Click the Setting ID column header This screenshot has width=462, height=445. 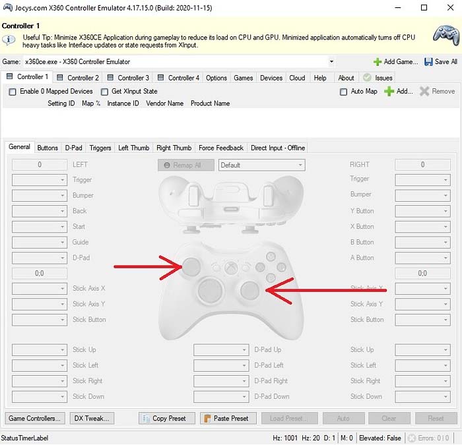click(61, 104)
